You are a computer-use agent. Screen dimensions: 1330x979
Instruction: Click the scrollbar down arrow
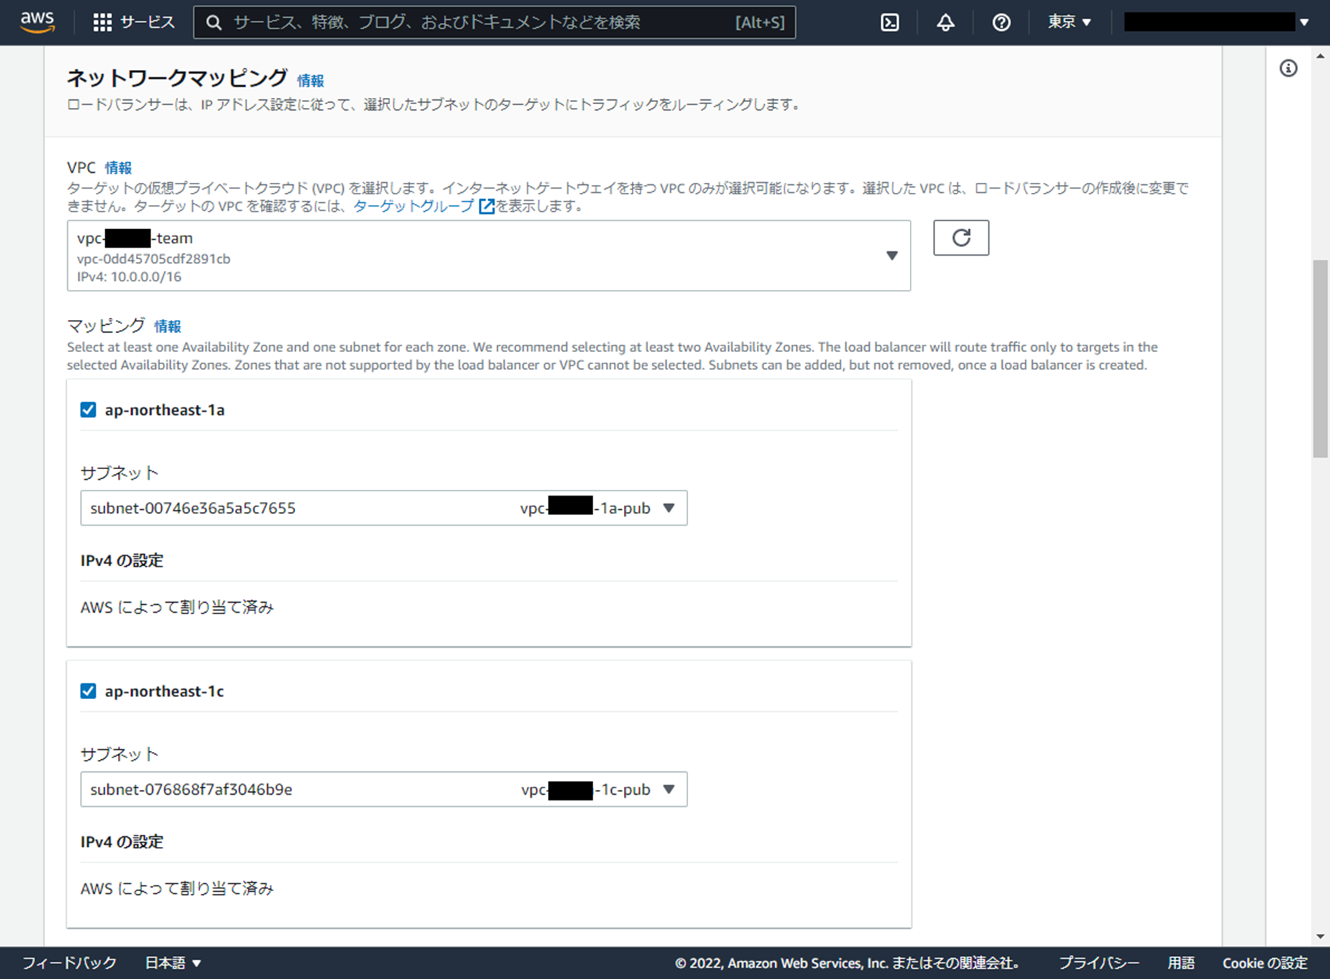[1320, 937]
